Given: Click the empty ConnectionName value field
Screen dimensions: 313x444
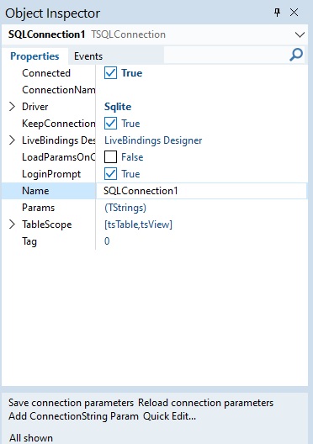Looking at the screenshot, I should (x=201, y=90).
